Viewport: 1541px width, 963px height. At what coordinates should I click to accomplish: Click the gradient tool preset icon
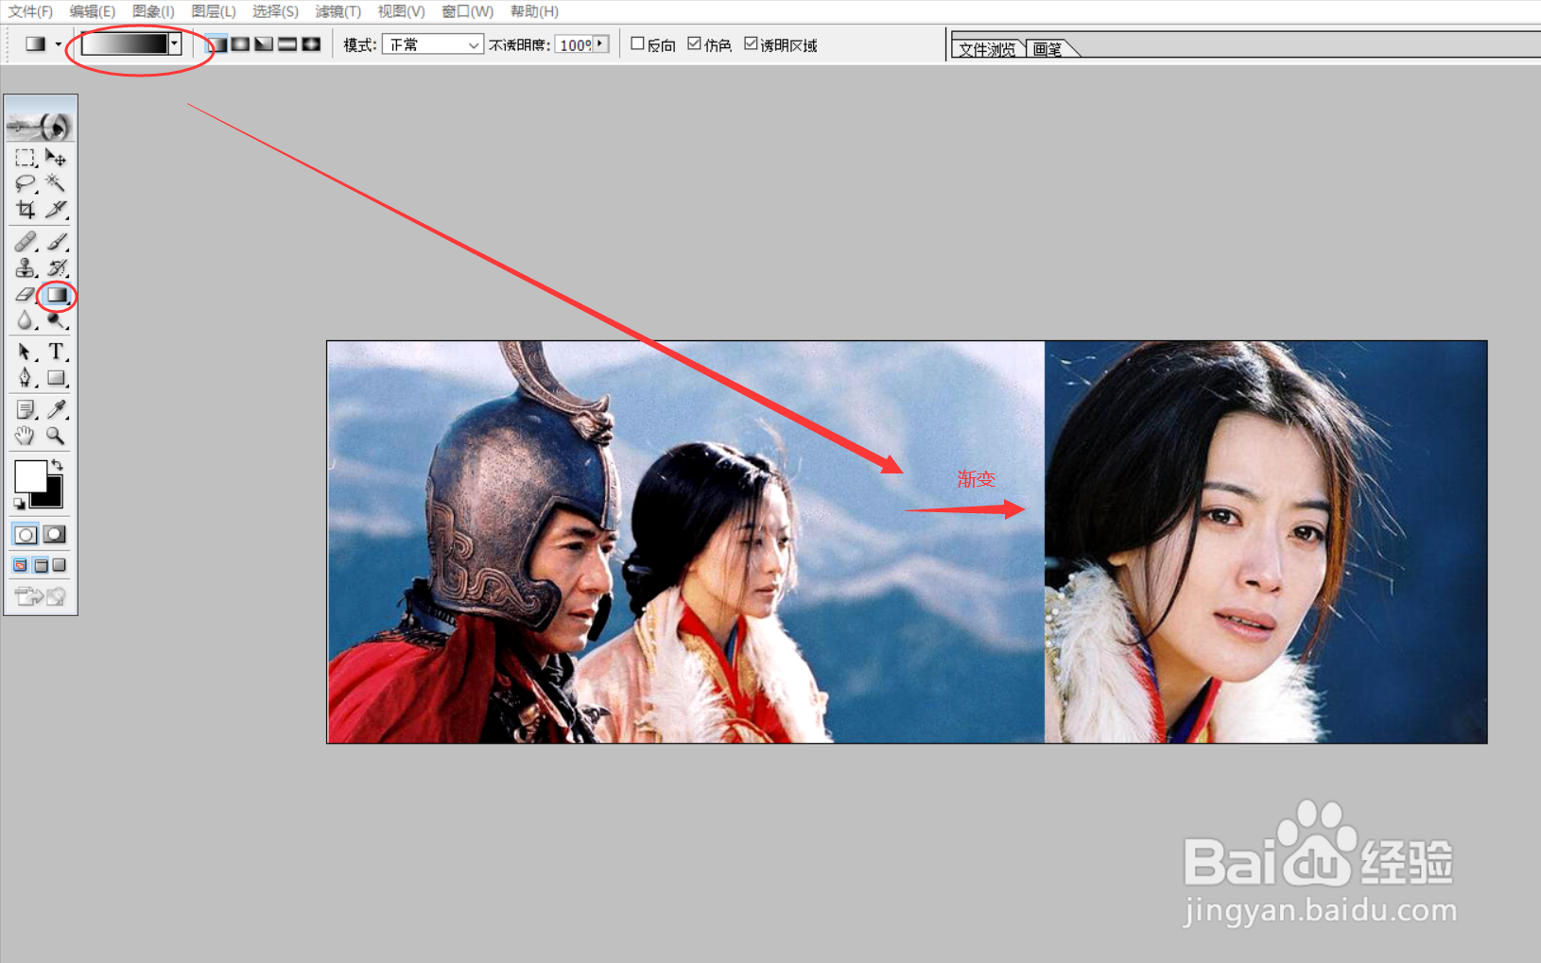click(x=36, y=44)
